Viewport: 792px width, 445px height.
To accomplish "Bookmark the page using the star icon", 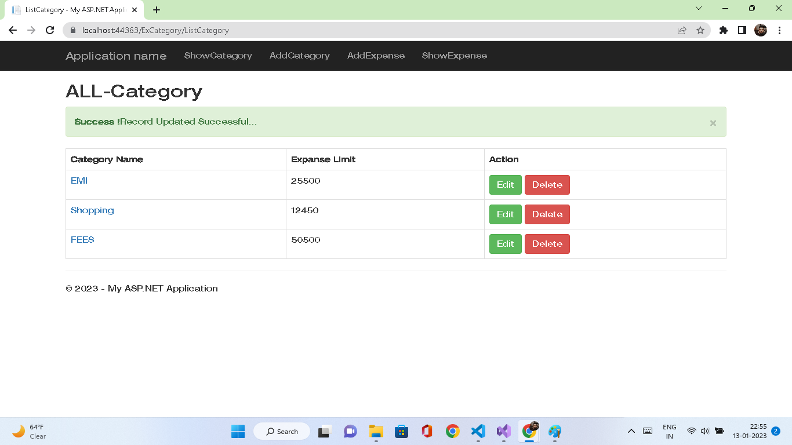I will tap(702, 30).
